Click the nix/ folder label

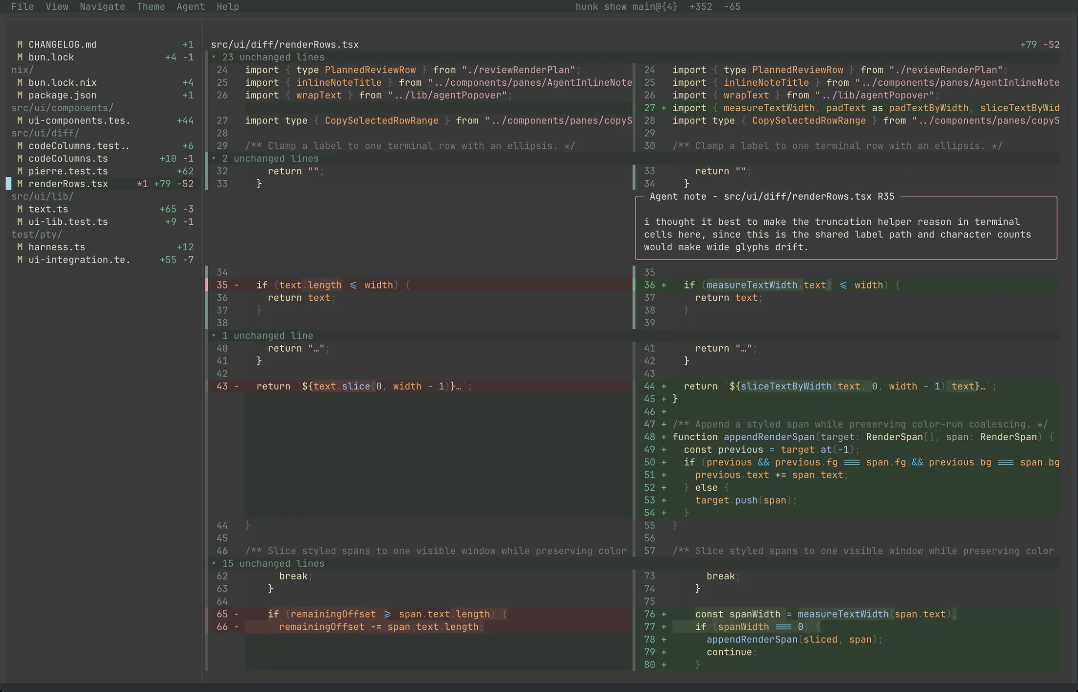coord(23,70)
